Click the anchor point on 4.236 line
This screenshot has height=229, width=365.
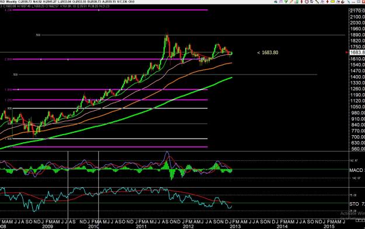(x=99, y=10)
